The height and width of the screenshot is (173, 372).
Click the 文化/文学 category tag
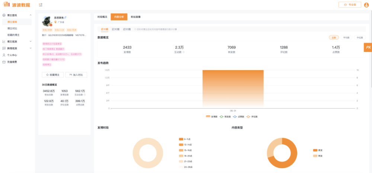point(47,30)
